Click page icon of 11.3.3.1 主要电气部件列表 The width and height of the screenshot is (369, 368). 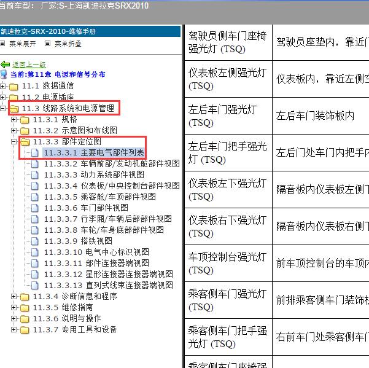(x=35, y=153)
